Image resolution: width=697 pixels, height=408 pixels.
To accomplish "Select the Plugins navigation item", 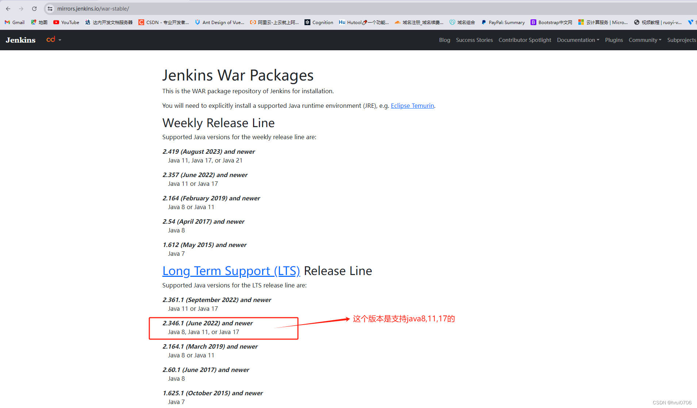I will pyautogui.click(x=614, y=40).
